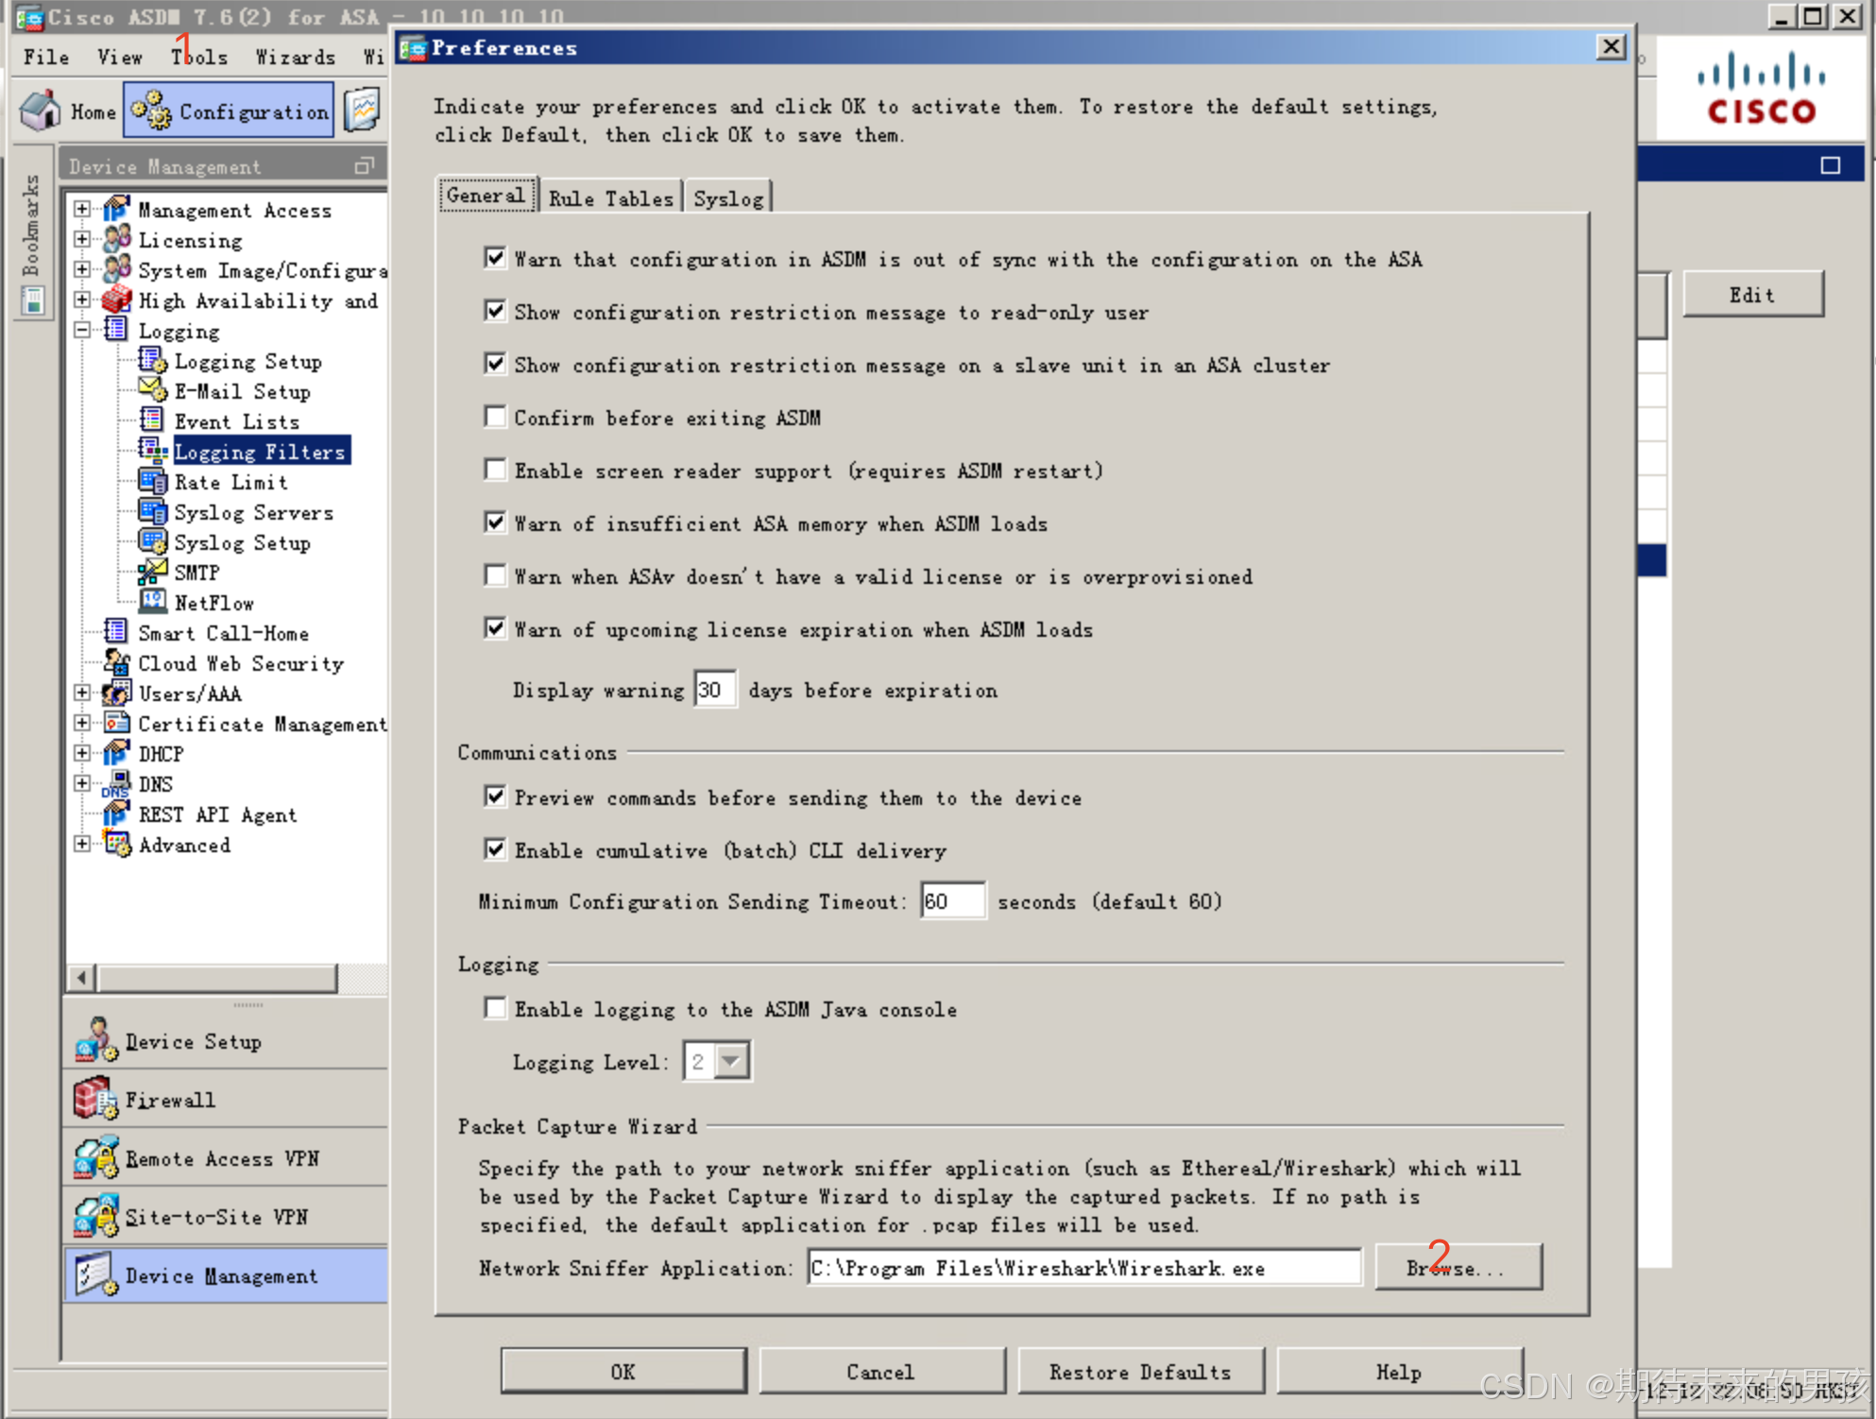Select the Site-to-Site VPN icon

94,1216
